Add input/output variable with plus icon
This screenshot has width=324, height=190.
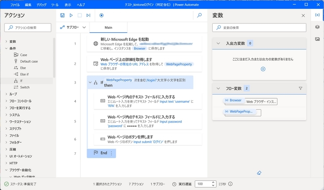click(x=263, y=69)
